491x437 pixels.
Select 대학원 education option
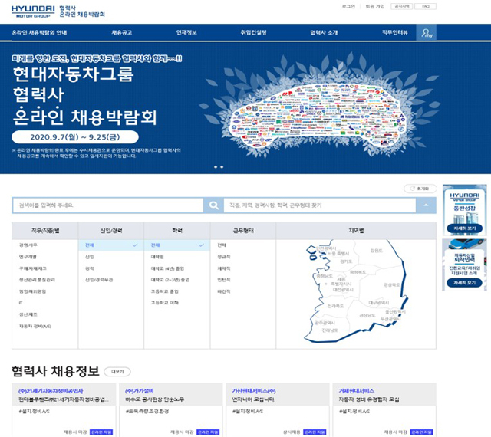coord(157,257)
